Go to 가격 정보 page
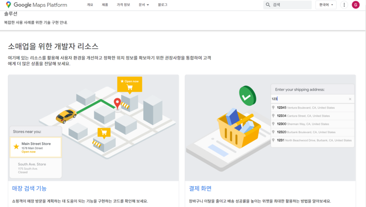The image size is (366, 207). (123, 5)
